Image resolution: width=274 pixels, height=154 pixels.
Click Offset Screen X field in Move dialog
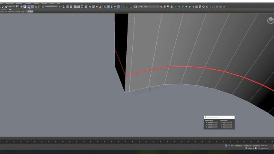click(227, 123)
